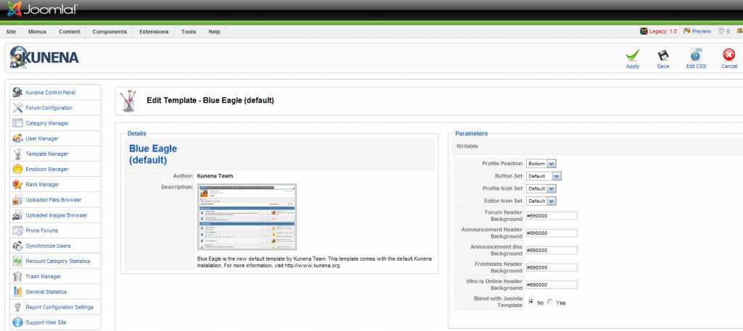The width and height of the screenshot is (743, 331).
Task: Go to Forum Configuration in sidebar
Action: tap(49, 108)
